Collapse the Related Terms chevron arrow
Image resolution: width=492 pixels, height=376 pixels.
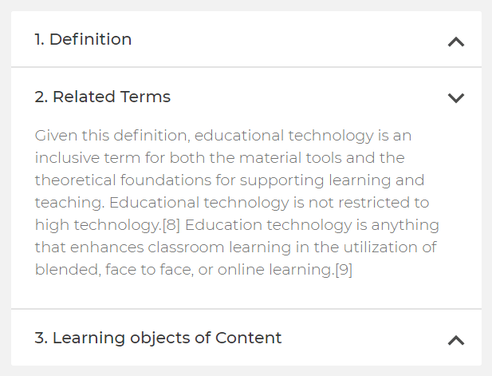click(455, 98)
